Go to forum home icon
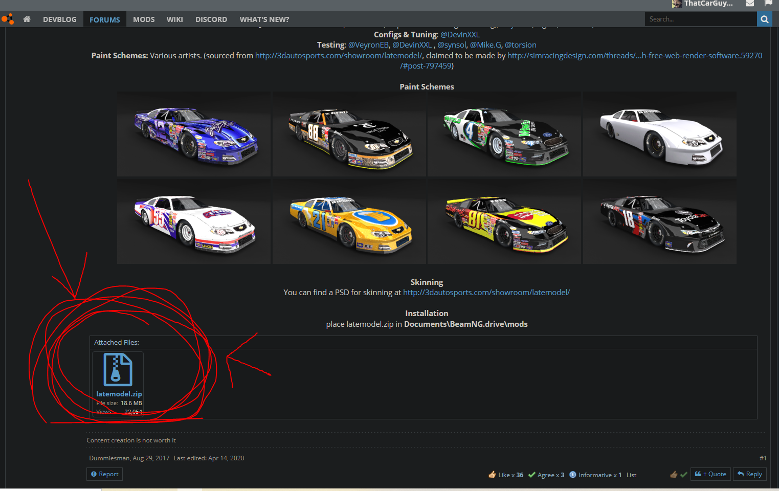The width and height of the screenshot is (779, 491). pos(27,19)
